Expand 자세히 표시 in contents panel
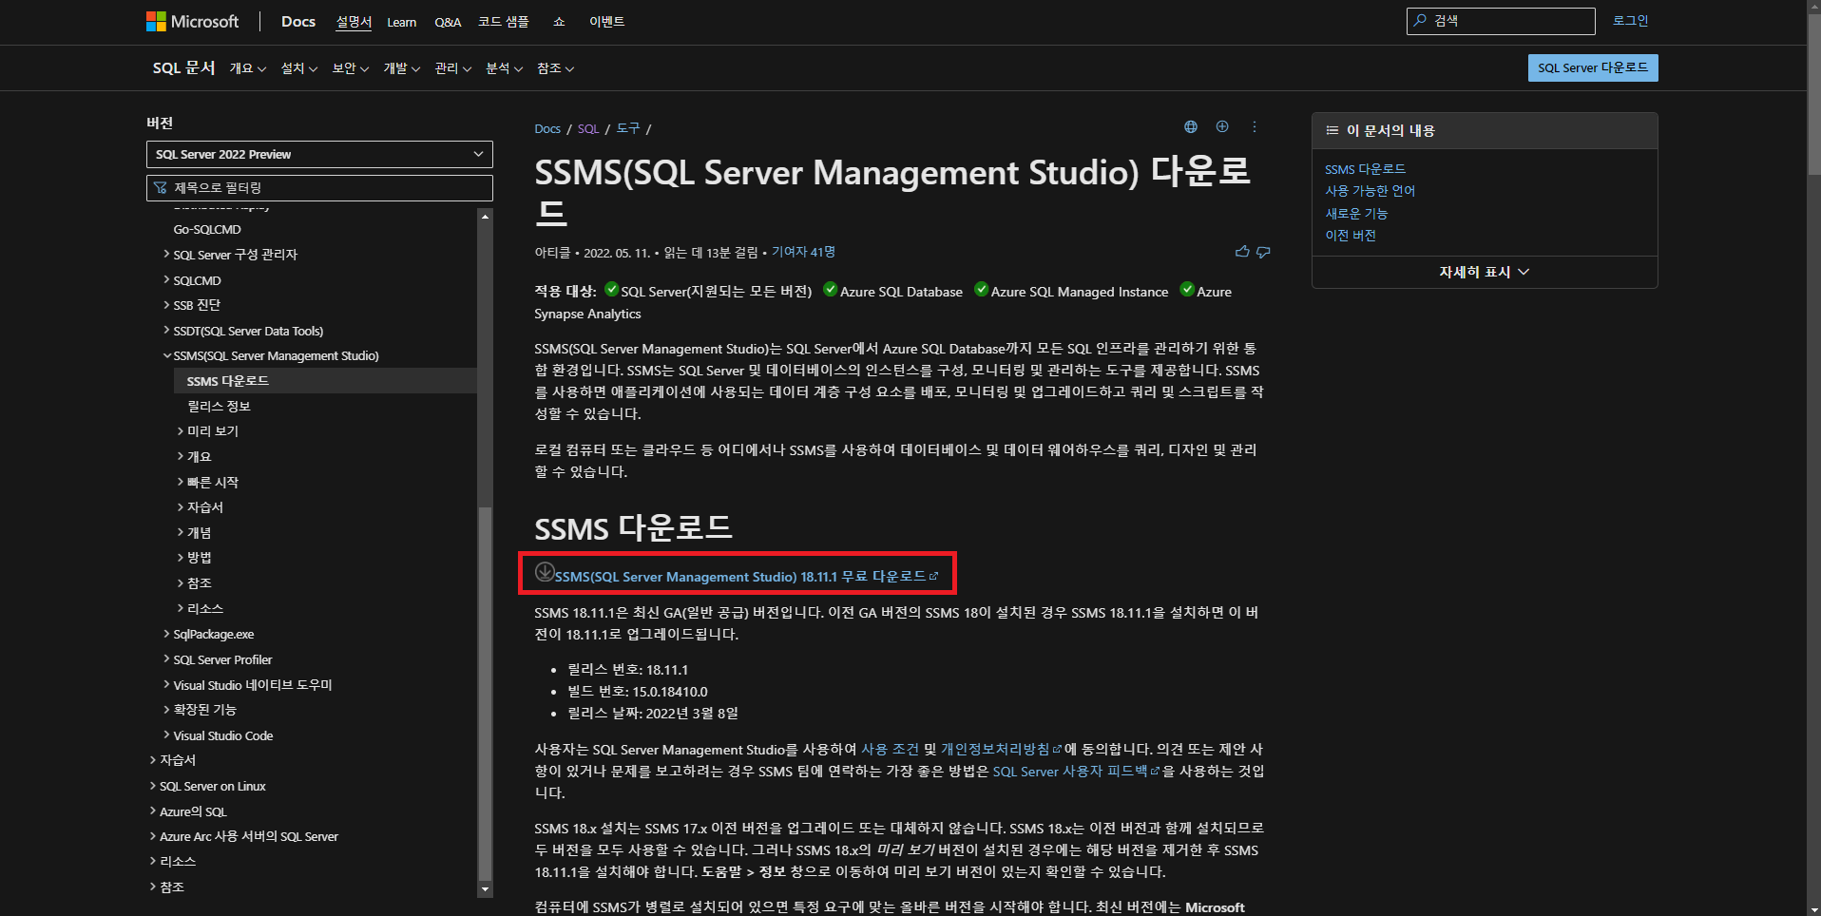 click(x=1485, y=272)
